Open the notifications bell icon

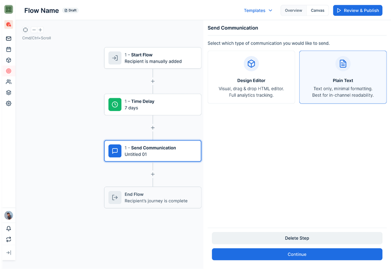(x=9, y=229)
